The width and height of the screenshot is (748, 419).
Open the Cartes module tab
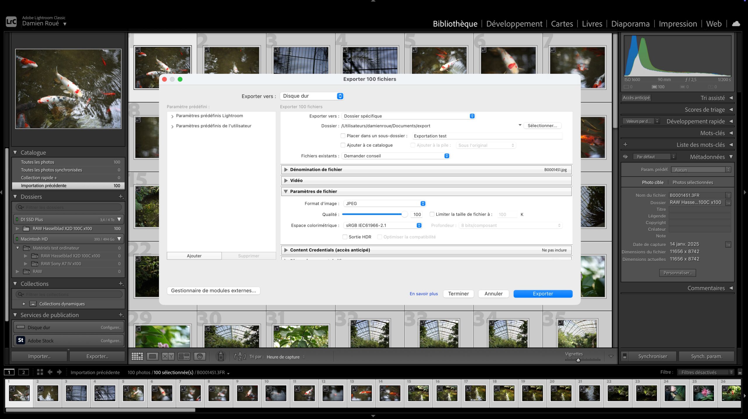coord(562,24)
